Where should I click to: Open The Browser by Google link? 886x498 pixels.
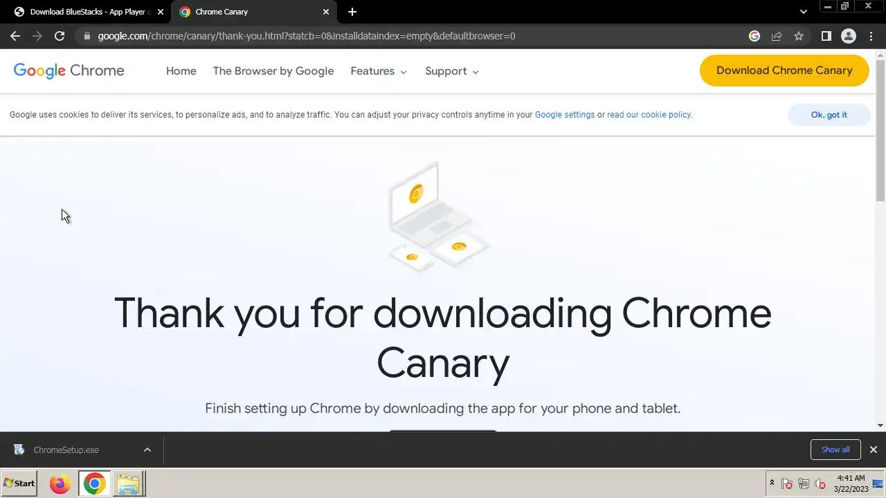(273, 71)
